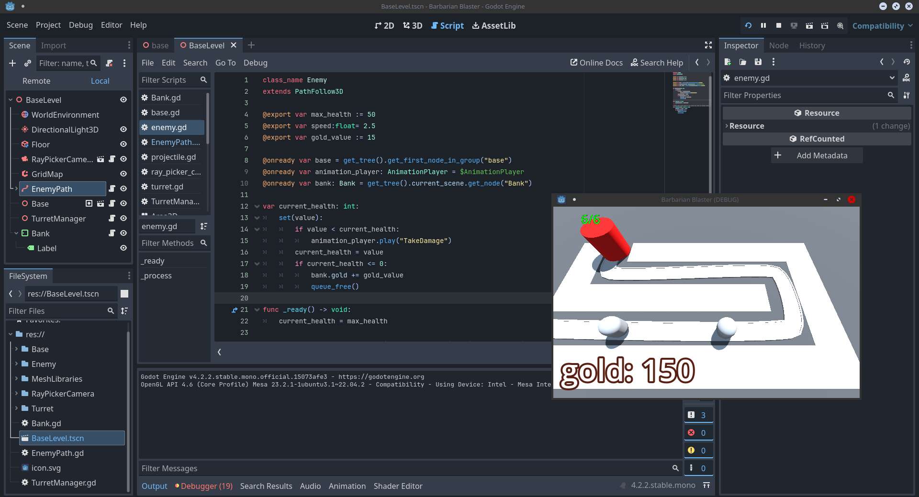
Task: Collapse the Bank node
Action: 16,233
